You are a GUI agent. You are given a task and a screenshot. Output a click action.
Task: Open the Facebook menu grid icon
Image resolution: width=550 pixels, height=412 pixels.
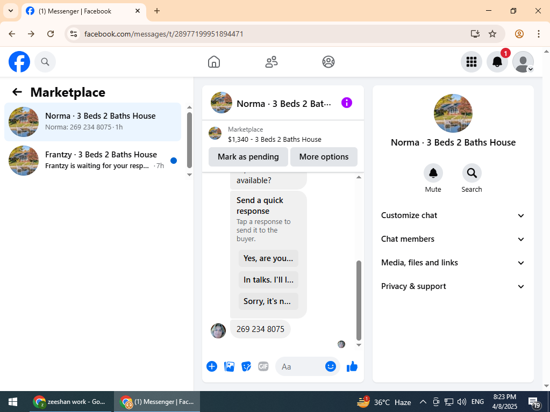click(x=472, y=62)
